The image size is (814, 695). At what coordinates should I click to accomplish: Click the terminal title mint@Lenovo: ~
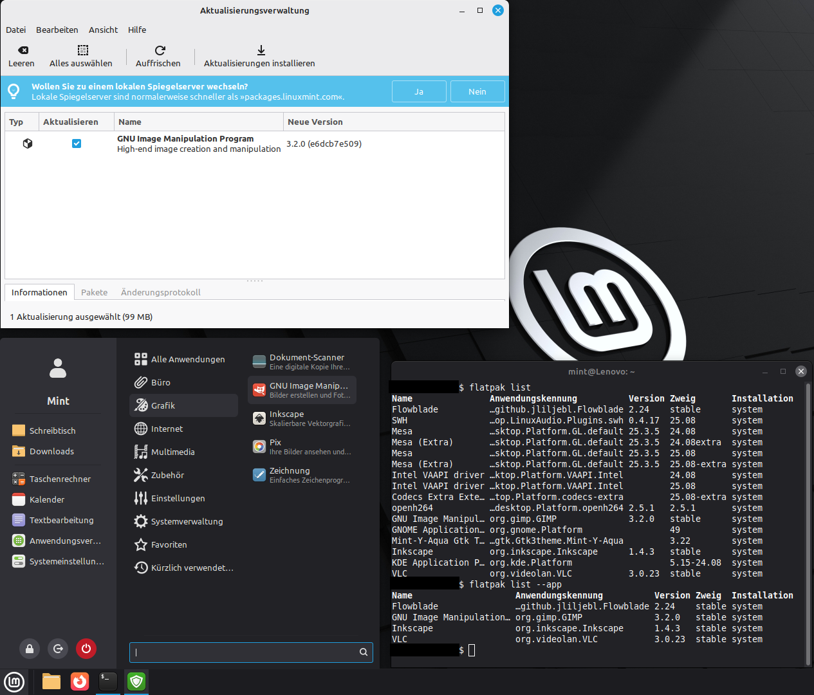coord(601,371)
